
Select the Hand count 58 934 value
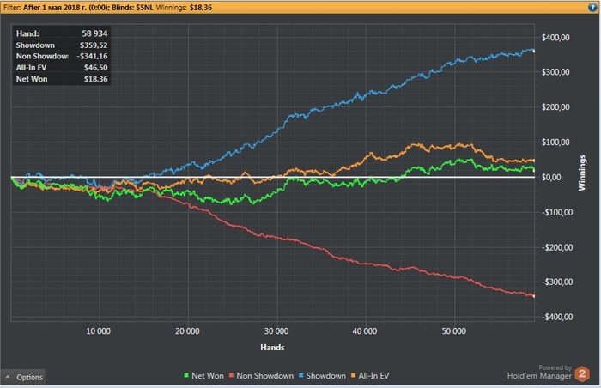pos(94,33)
